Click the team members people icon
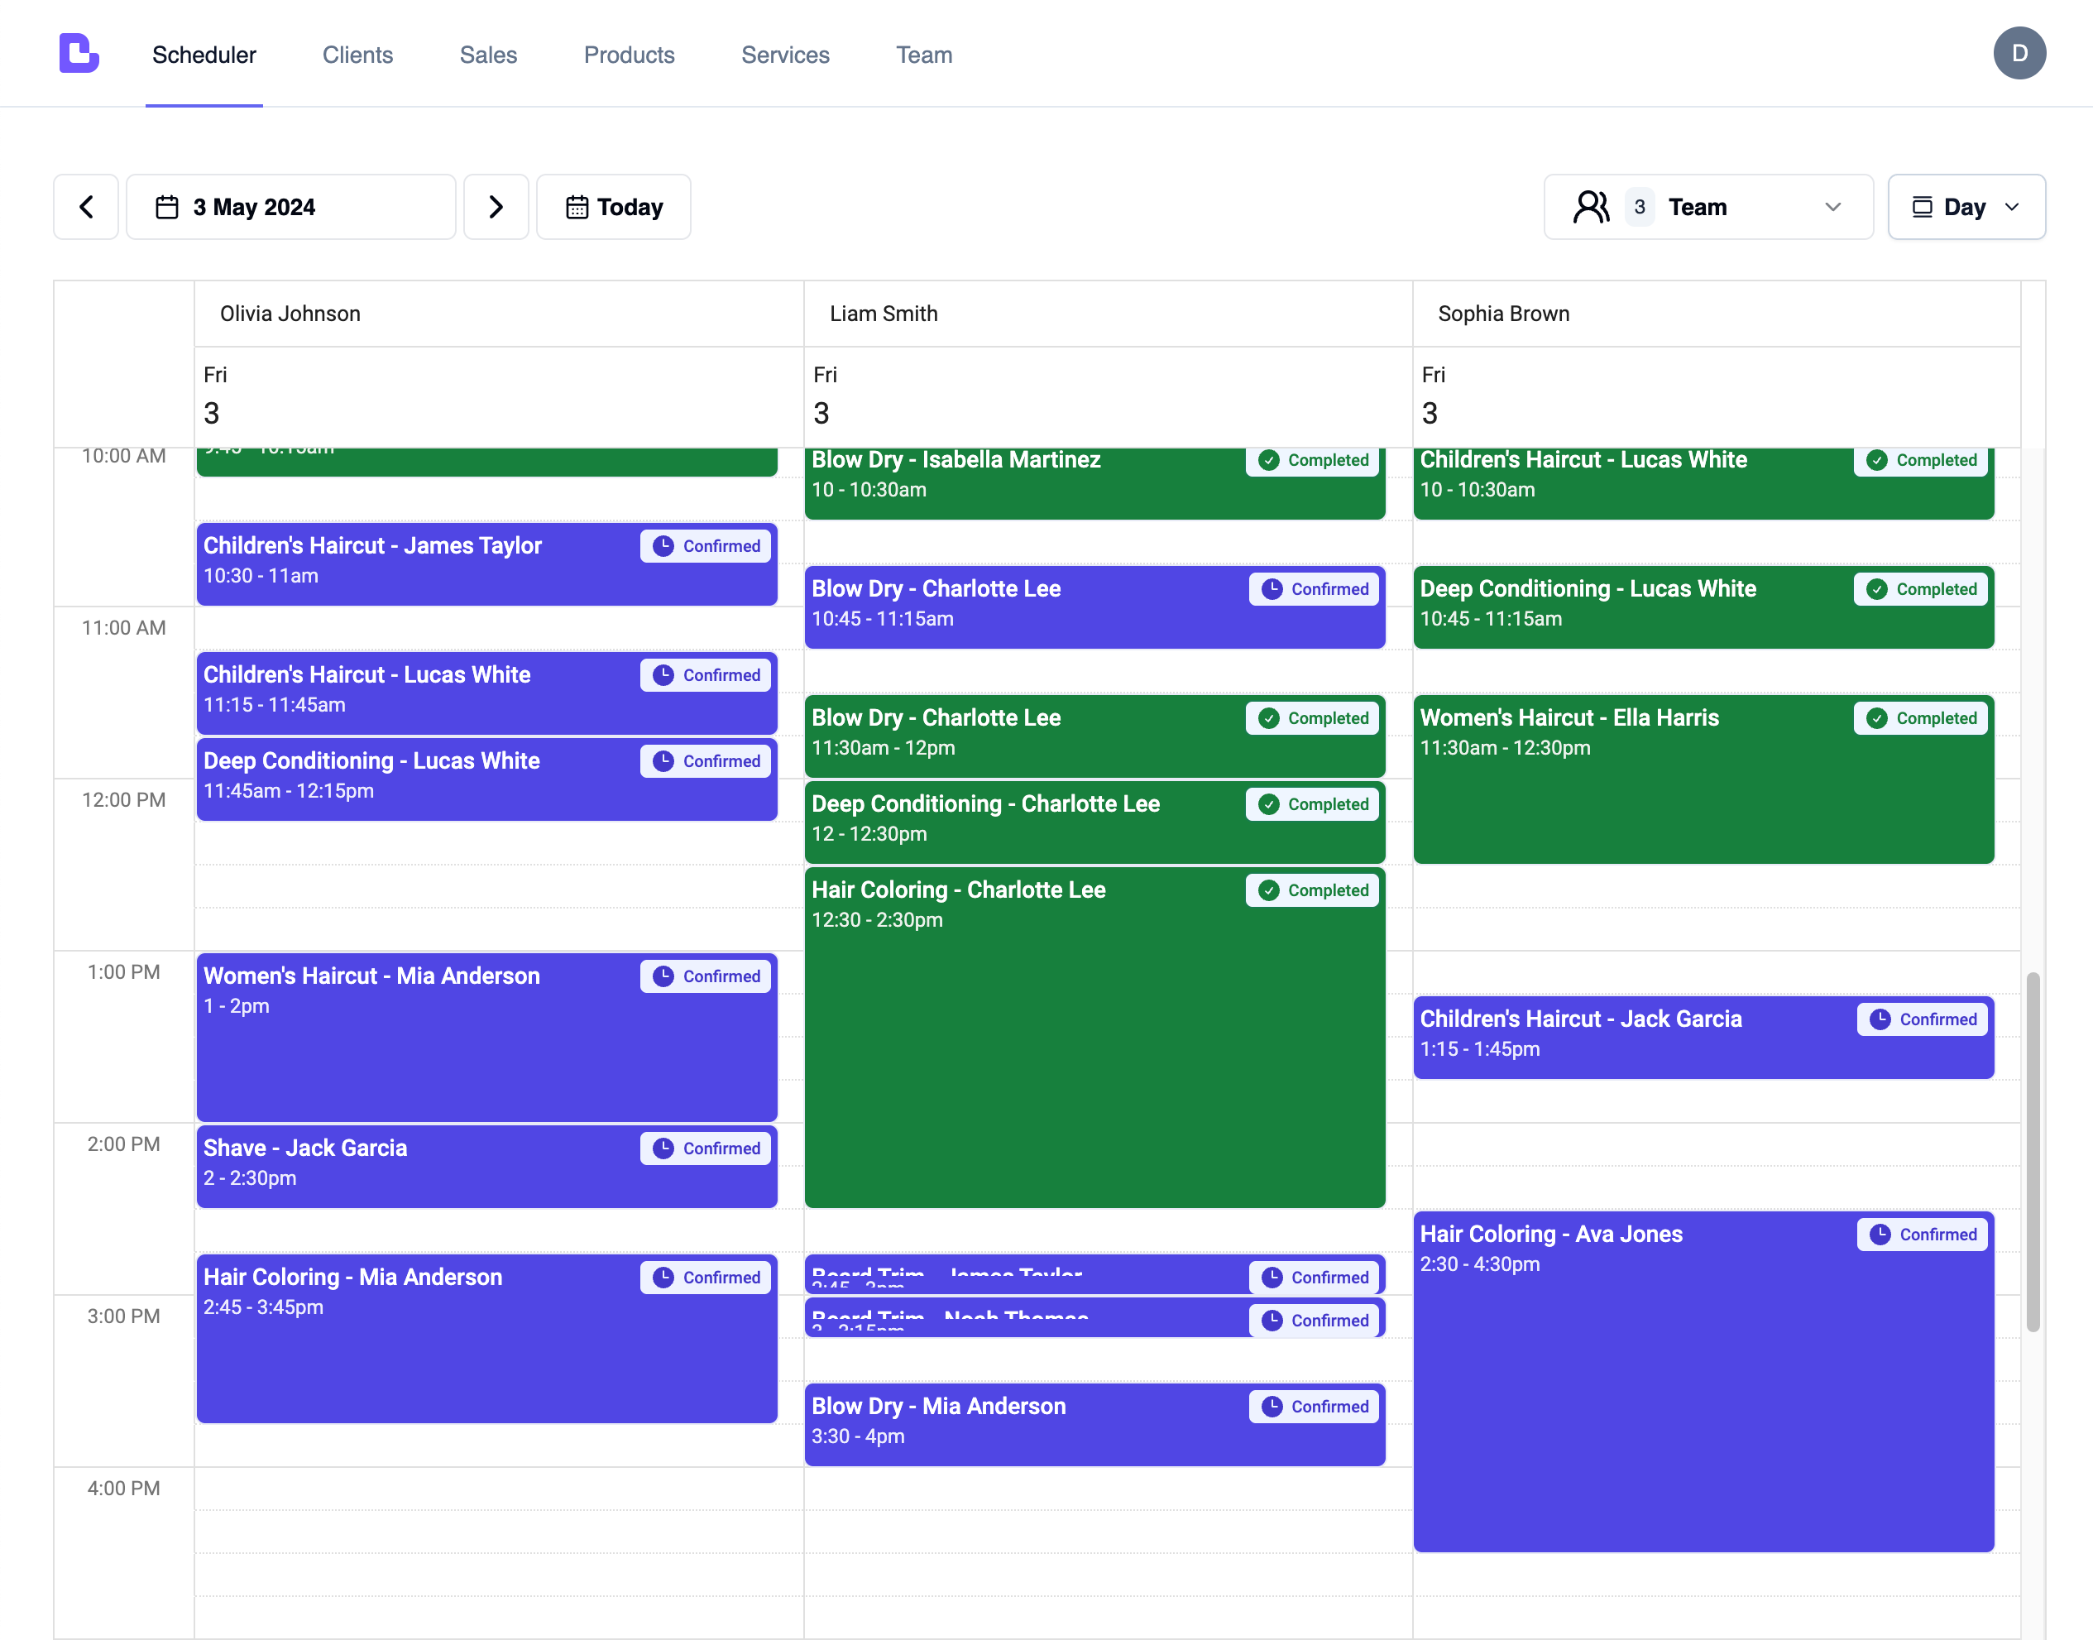 (x=1591, y=208)
